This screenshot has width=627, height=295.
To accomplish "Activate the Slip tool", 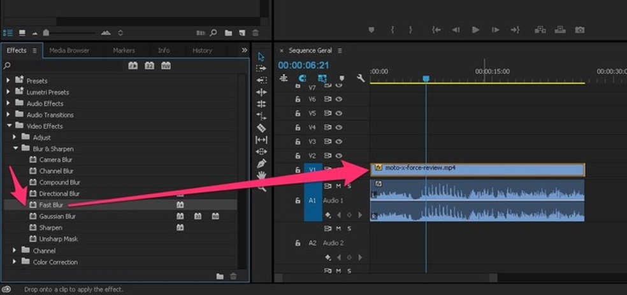I will coord(261,140).
